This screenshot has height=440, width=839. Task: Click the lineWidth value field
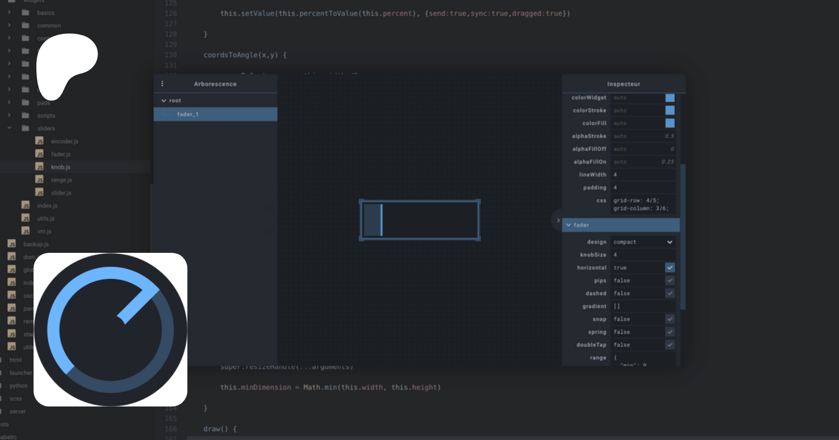click(x=643, y=175)
